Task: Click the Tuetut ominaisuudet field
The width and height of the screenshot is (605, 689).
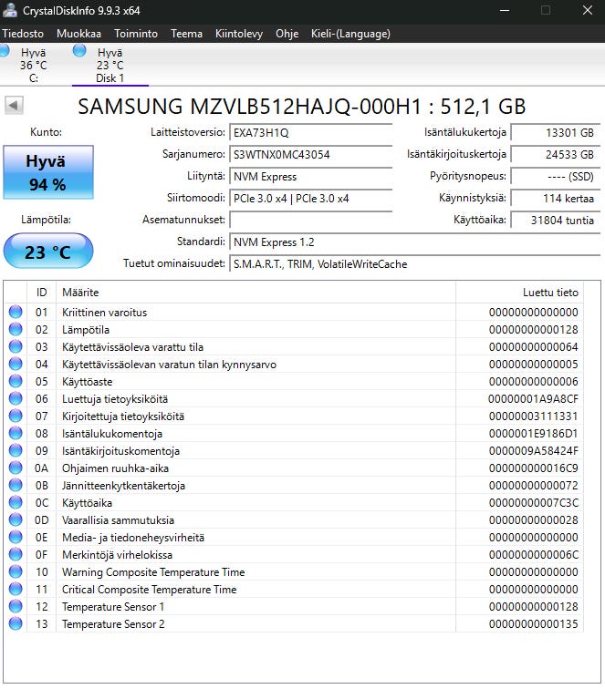Action: pos(414,264)
